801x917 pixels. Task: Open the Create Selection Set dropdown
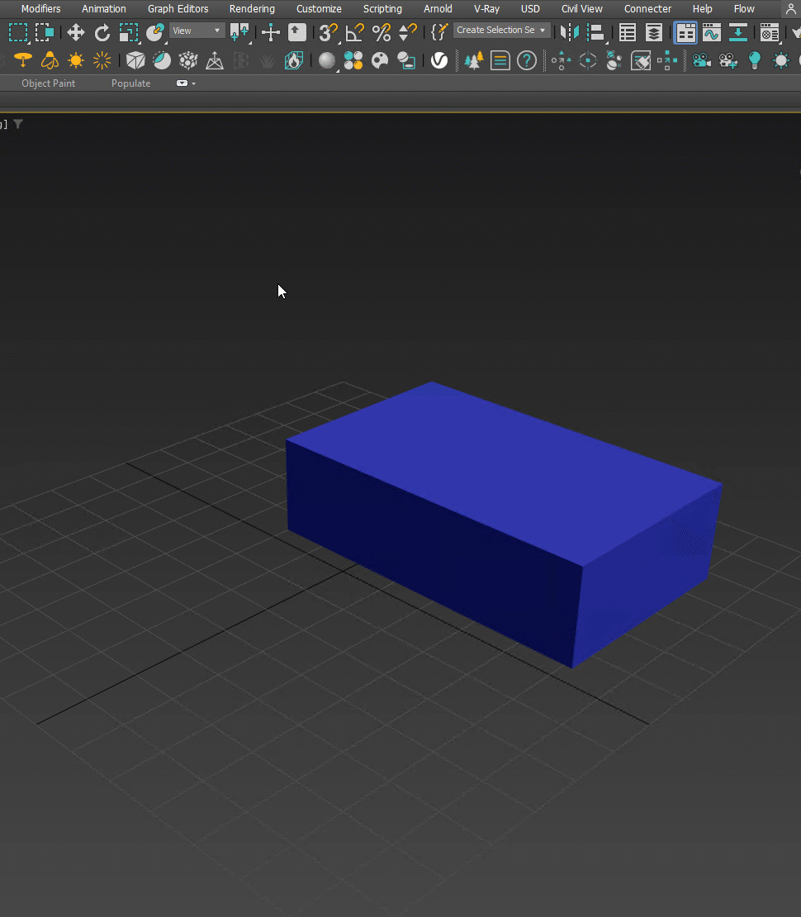[x=501, y=30]
